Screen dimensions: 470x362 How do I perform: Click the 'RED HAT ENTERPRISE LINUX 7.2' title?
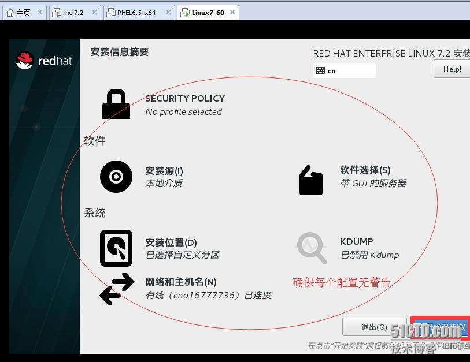[382, 53]
